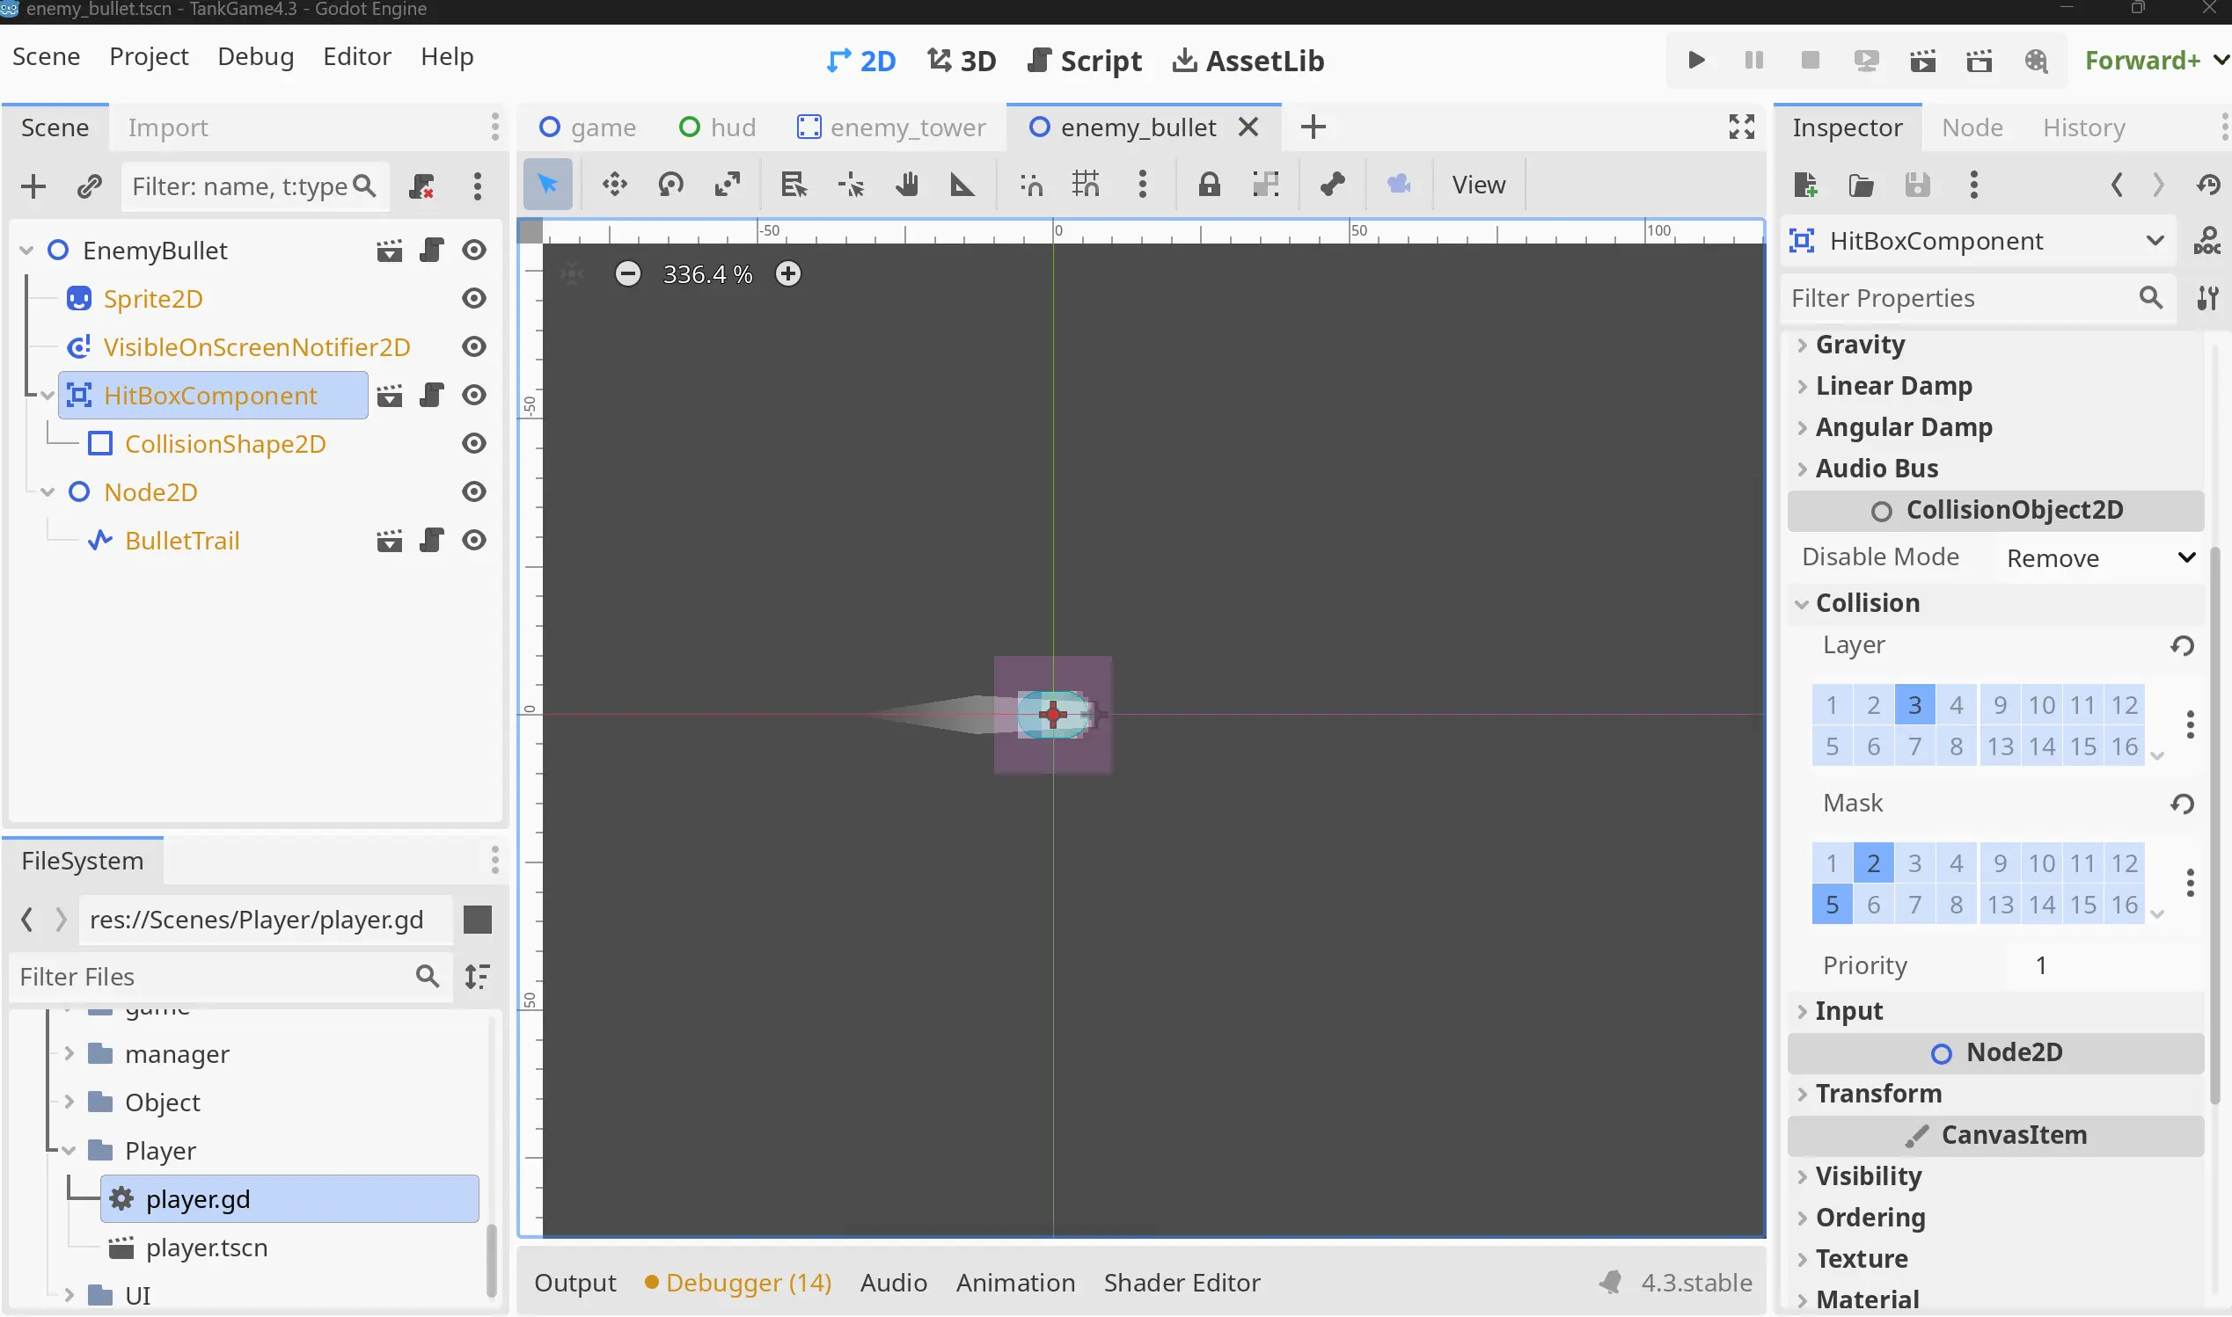The height and width of the screenshot is (1317, 2232).
Task: Collapse Node2D in the scene tree
Action: click(x=48, y=491)
